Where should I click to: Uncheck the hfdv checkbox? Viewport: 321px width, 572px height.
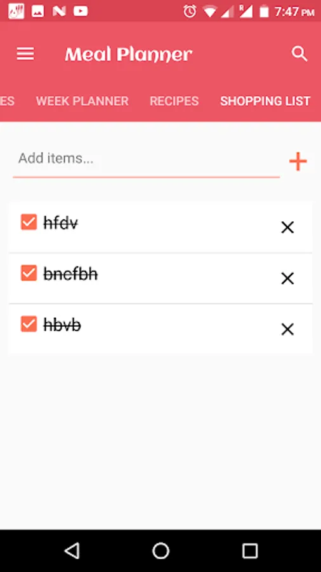click(29, 222)
